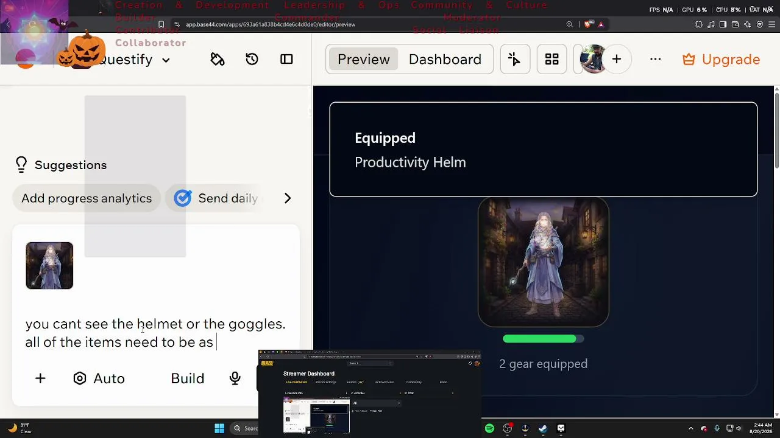Click the Upgrade button
The height and width of the screenshot is (438, 780).
(x=721, y=60)
